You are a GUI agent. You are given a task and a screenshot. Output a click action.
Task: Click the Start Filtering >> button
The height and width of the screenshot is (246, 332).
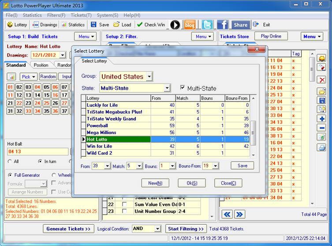point(186,229)
